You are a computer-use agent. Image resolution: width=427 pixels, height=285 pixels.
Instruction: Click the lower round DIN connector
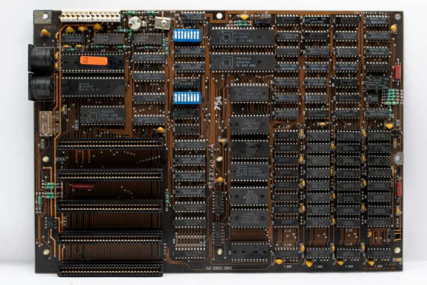[x=42, y=87]
